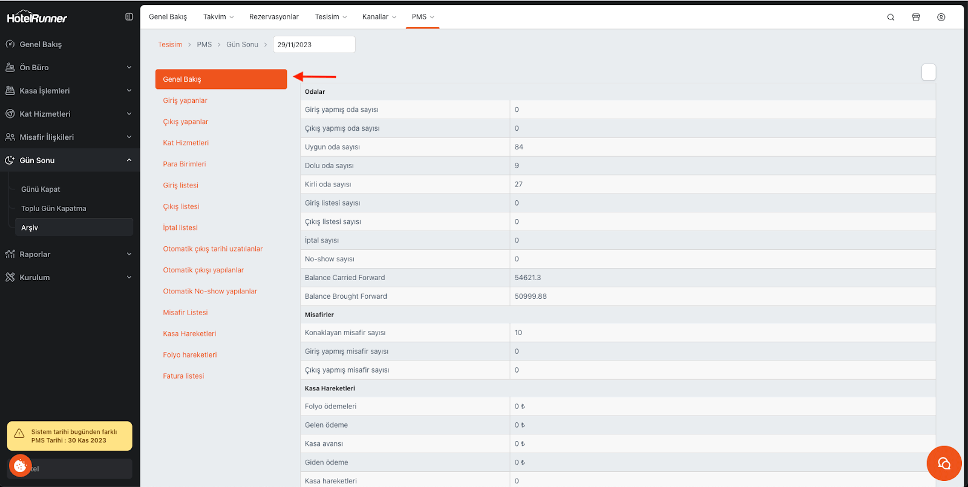Screen dimensions: 968x487
Task: Open the Kanallar top menu
Action: click(x=379, y=17)
